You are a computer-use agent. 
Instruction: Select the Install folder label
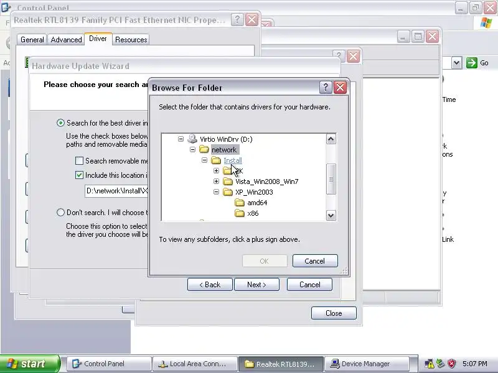tap(232, 160)
